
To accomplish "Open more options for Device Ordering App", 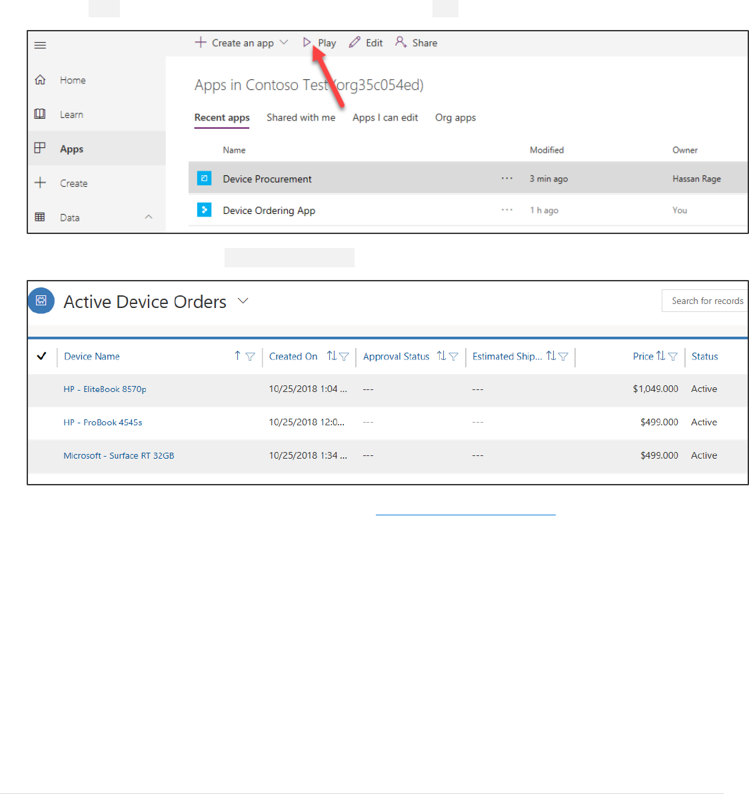I will point(506,209).
